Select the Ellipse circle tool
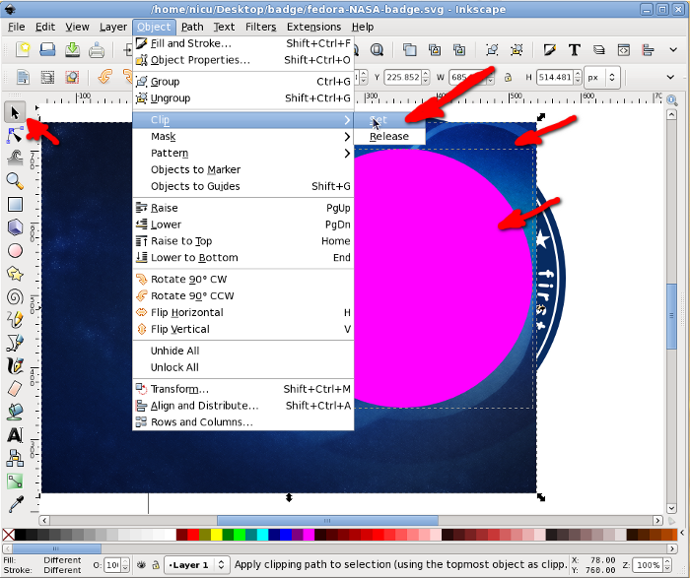 click(15, 250)
